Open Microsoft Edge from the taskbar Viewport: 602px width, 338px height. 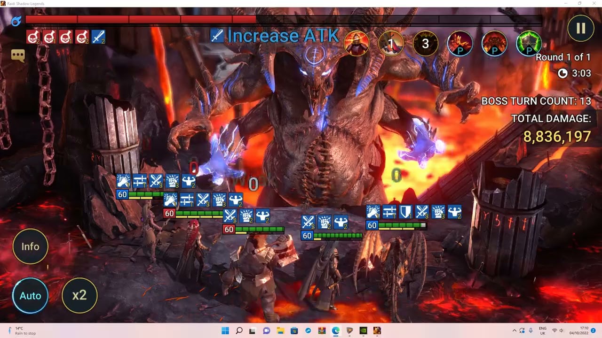tap(335, 330)
